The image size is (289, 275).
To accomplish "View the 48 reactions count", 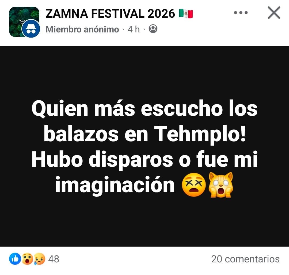I will point(54,259).
